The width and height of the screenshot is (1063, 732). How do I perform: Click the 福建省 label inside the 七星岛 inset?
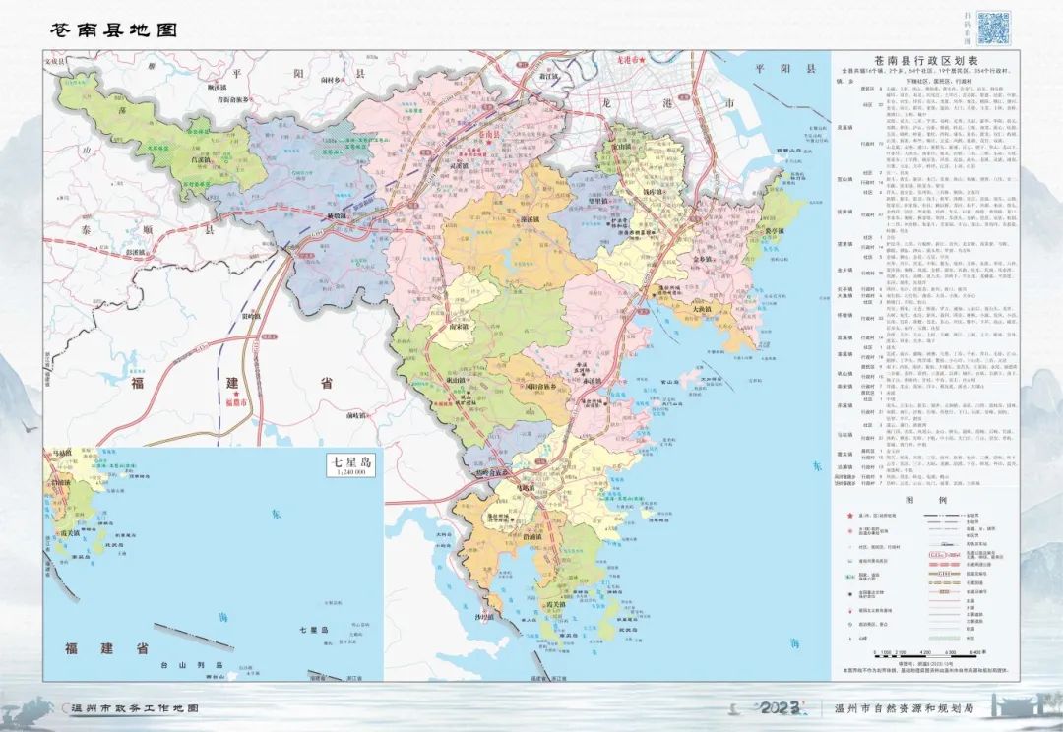(x=106, y=648)
